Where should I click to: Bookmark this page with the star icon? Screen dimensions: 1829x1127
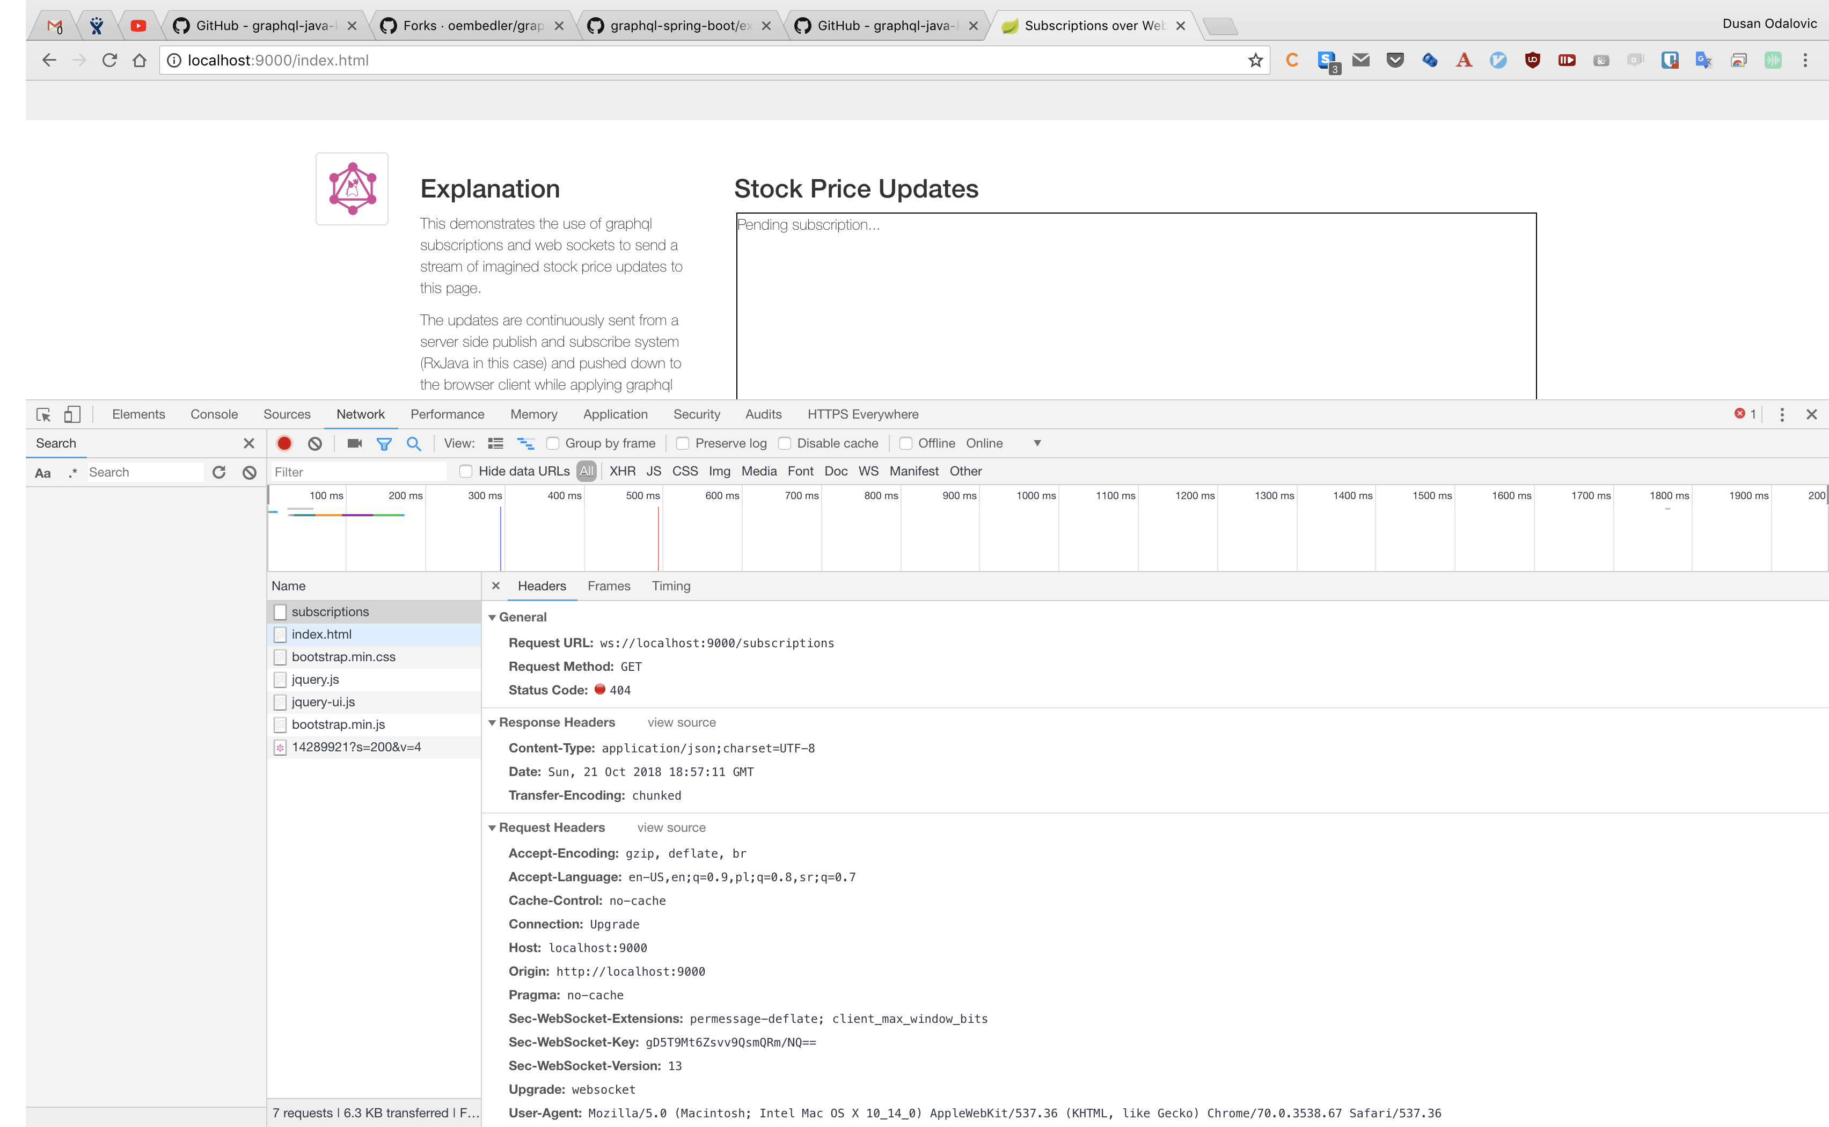pos(1256,60)
